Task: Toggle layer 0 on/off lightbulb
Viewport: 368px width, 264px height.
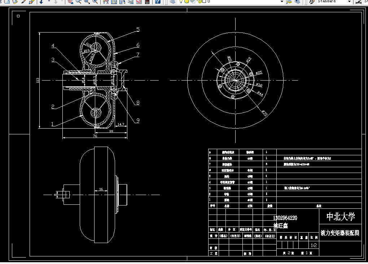Action: pyautogui.click(x=181, y=1)
